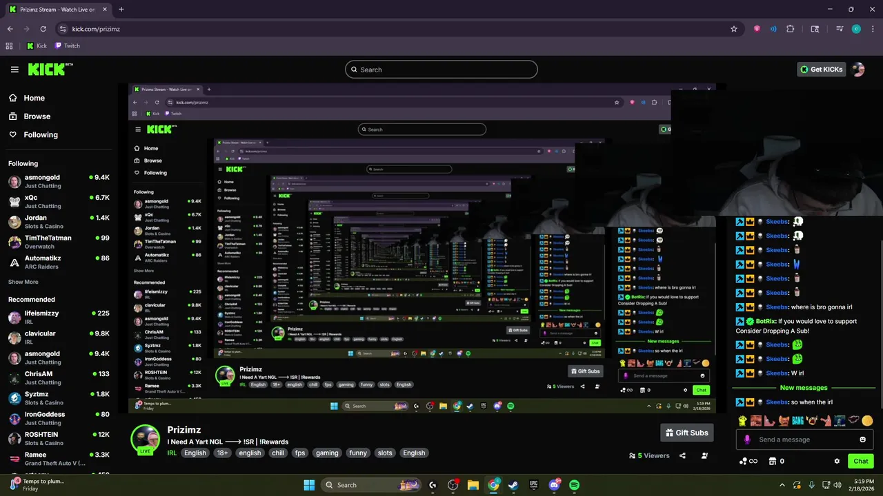Open Spotify from the taskbar
883x496 pixels.
(x=575, y=485)
